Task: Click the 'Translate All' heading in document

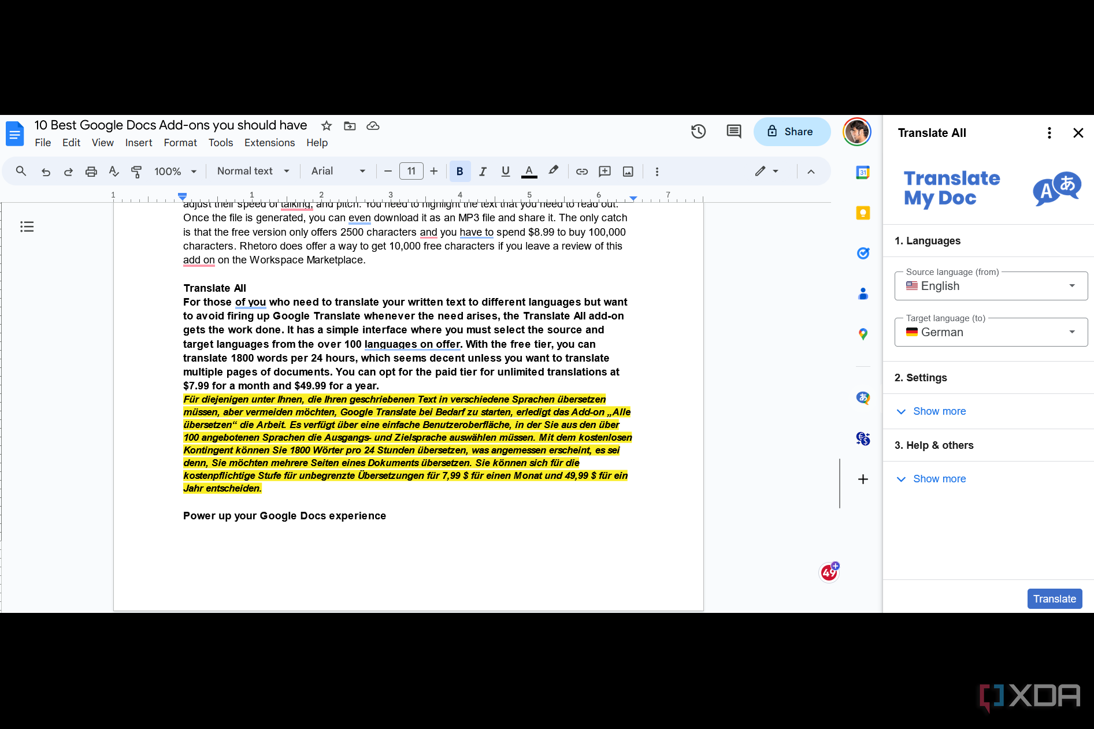Action: pos(214,288)
